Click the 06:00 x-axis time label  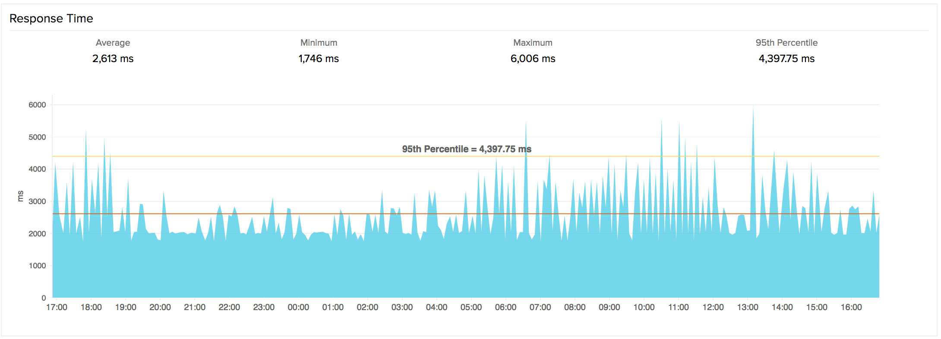click(x=505, y=308)
